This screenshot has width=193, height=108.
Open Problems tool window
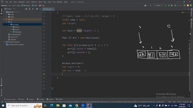[30, 99]
